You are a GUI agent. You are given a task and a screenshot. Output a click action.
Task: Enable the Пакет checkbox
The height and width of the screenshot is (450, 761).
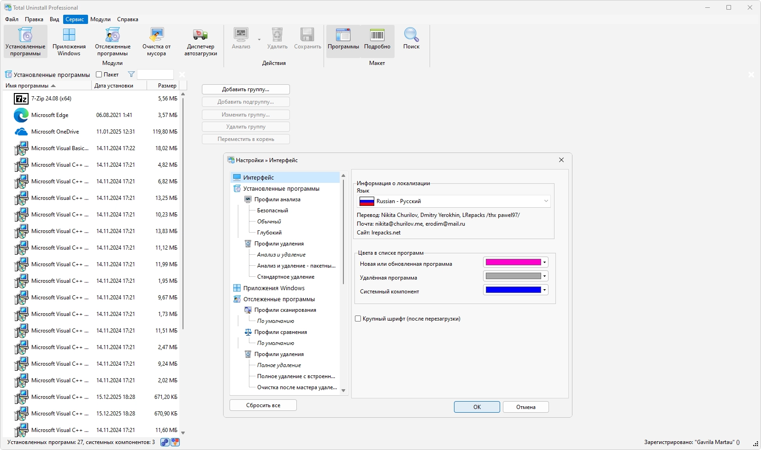[x=99, y=75]
